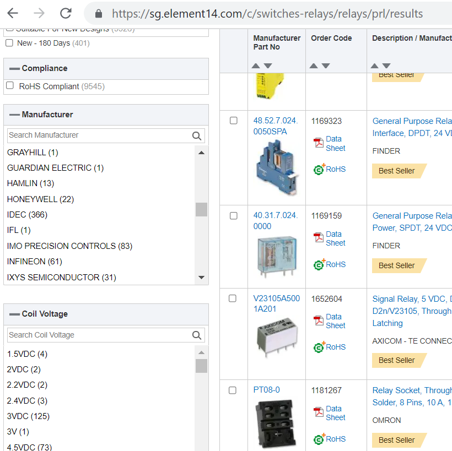This screenshot has height=451, width=452.
Task: Select row checkbox for V23105A5001A201
Action: click(x=233, y=298)
